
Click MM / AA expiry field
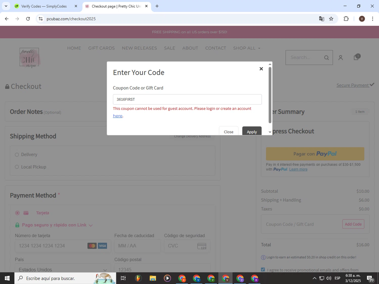pyautogui.click(x=137, y=246)
